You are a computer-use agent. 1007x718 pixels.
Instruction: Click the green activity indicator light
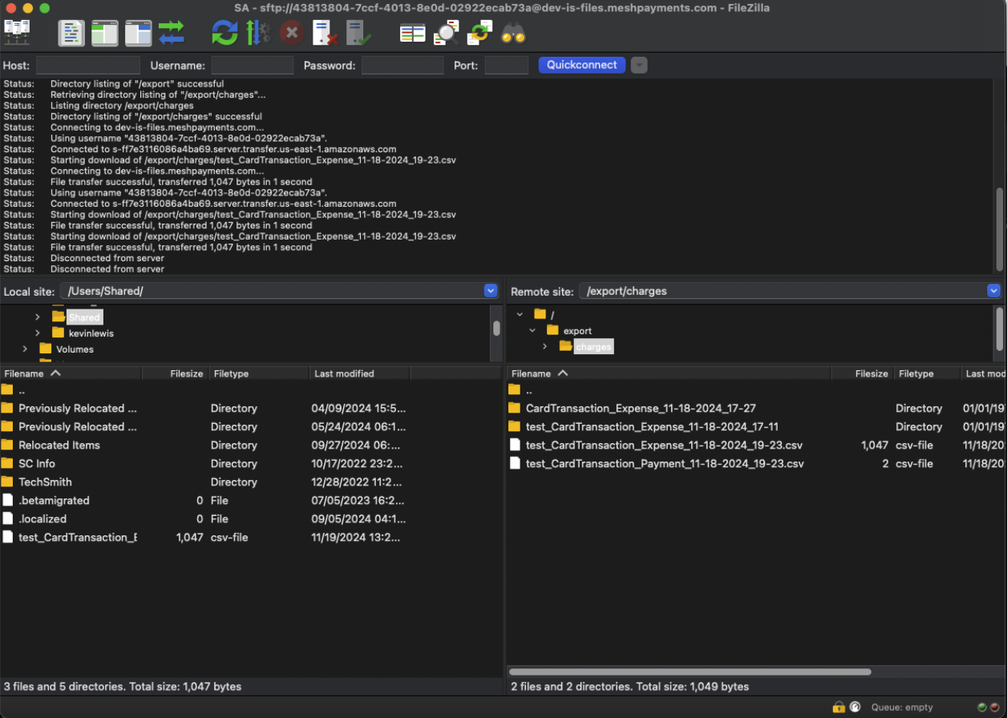[x=982, y=708]
